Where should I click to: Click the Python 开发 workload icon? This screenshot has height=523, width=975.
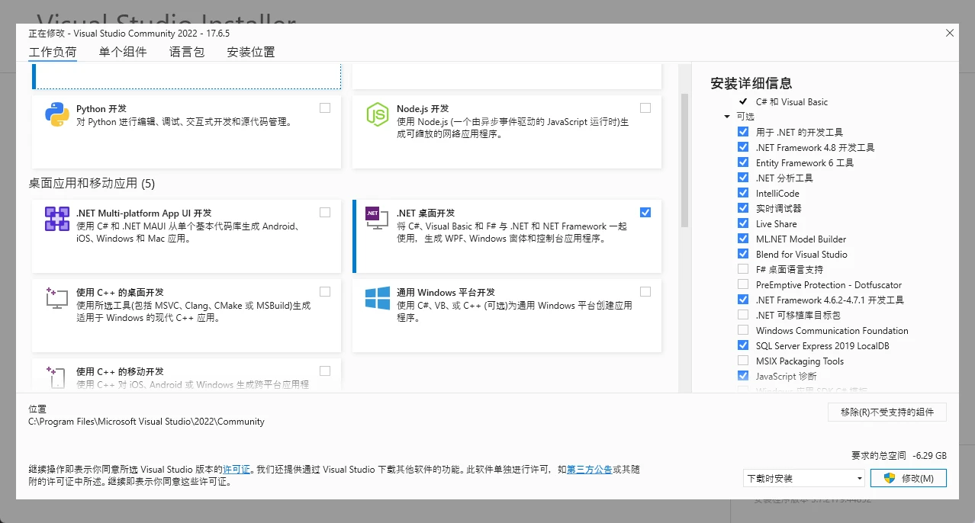[57, 114]
